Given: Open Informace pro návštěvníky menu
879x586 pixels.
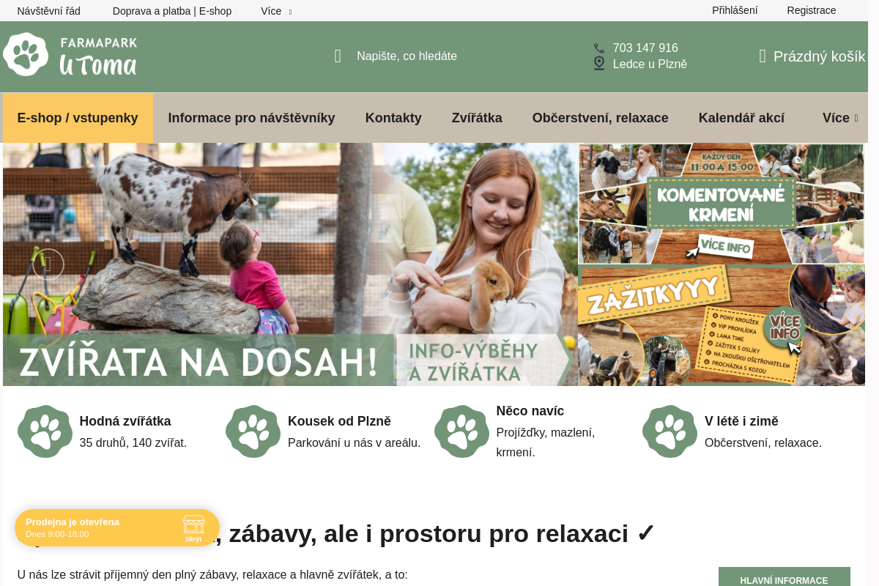Looking at the screenshot, I should tap(251, 118).
